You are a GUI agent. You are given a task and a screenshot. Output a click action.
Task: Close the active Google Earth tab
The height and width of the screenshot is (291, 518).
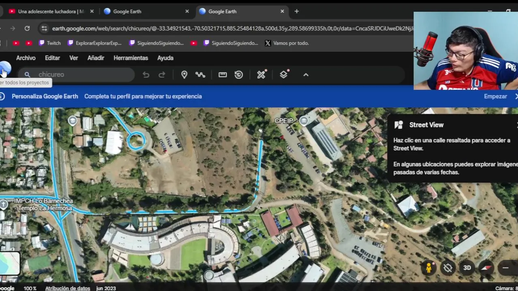pos(282,11)
